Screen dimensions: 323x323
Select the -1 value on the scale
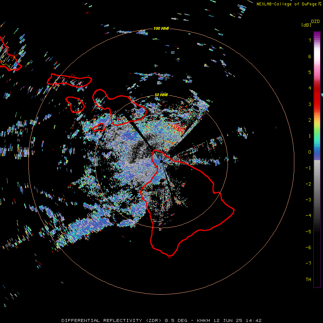coord(308,168)
